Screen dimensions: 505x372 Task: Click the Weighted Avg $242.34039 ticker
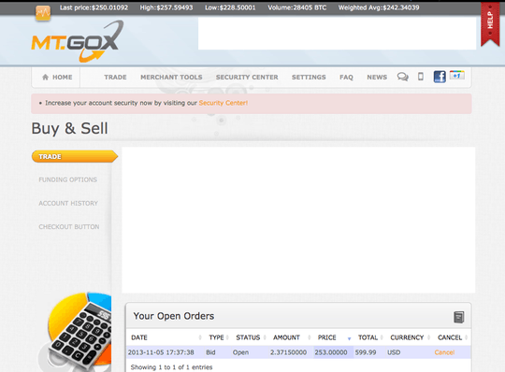379,7
